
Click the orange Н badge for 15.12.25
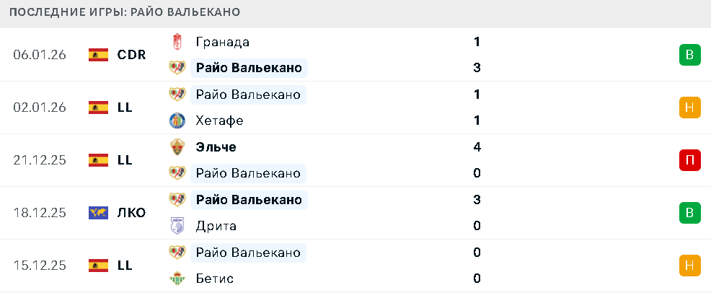pyautogui.click(x=689, y=266)
